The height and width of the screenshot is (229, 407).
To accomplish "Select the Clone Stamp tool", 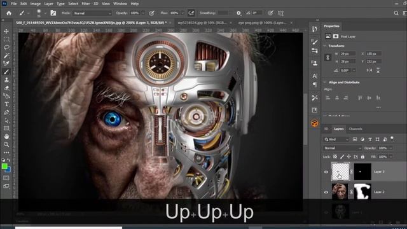I will point(6,80).
